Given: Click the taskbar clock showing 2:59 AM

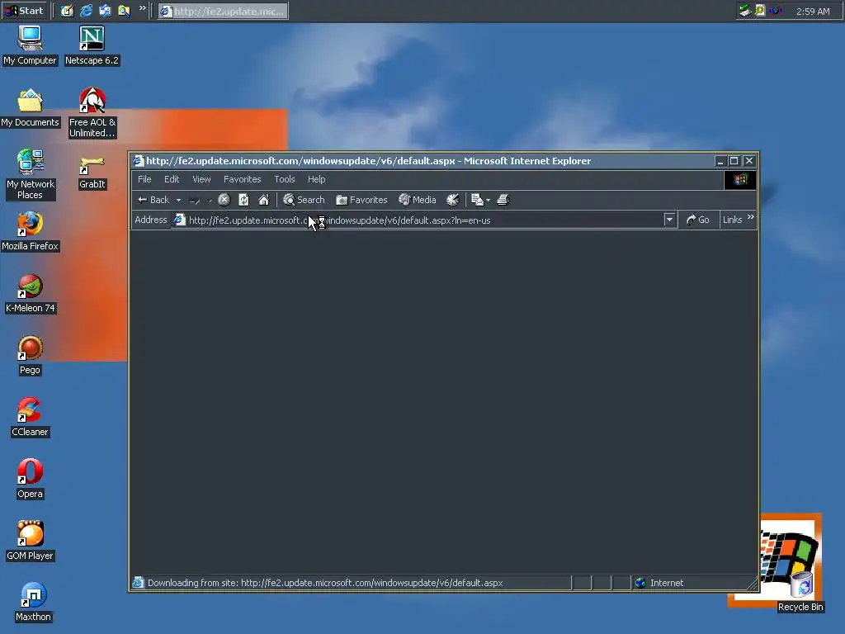Looking at the screenshot, I should (x=813, y=12).
